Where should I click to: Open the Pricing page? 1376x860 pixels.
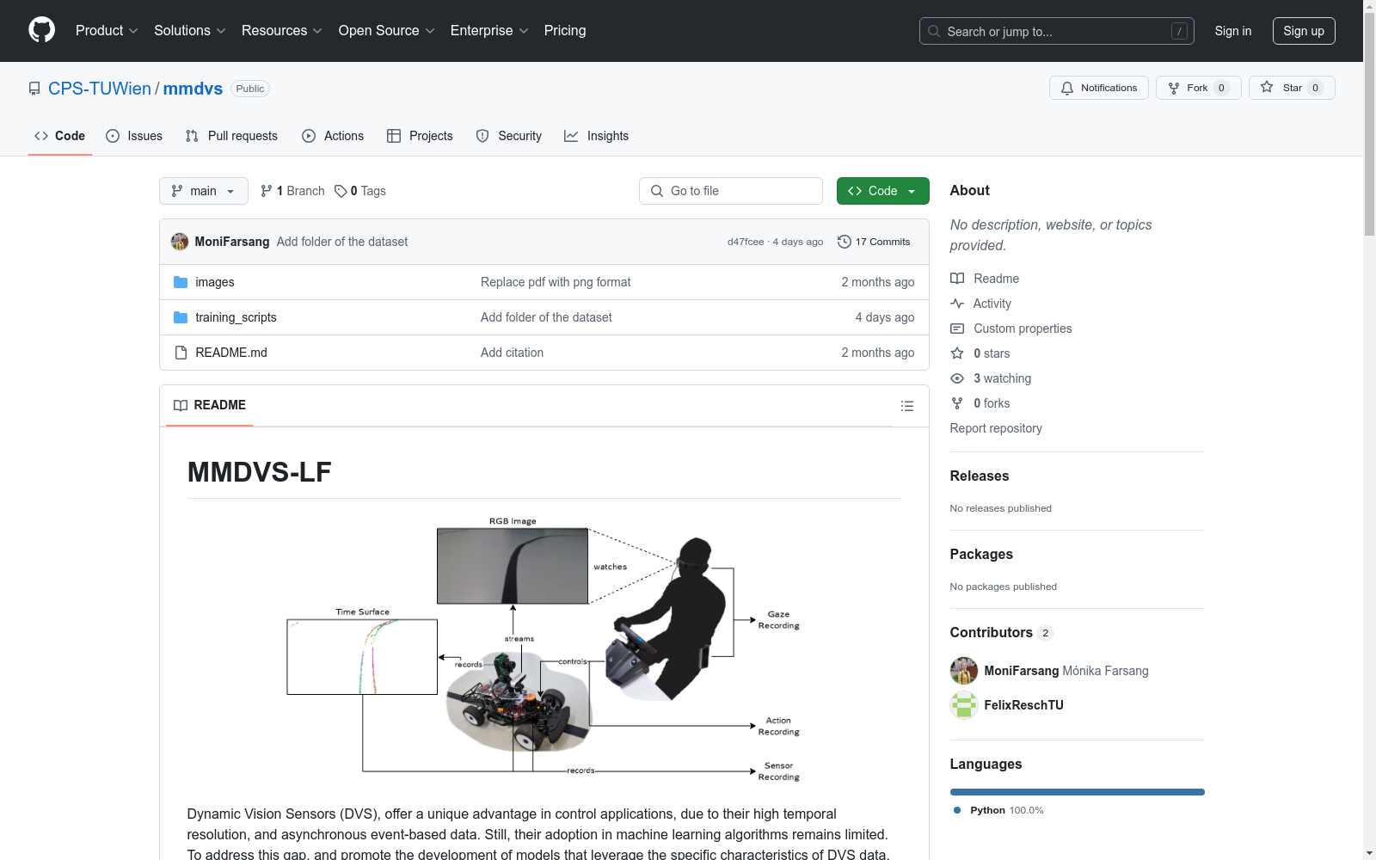tap(565, 30)
